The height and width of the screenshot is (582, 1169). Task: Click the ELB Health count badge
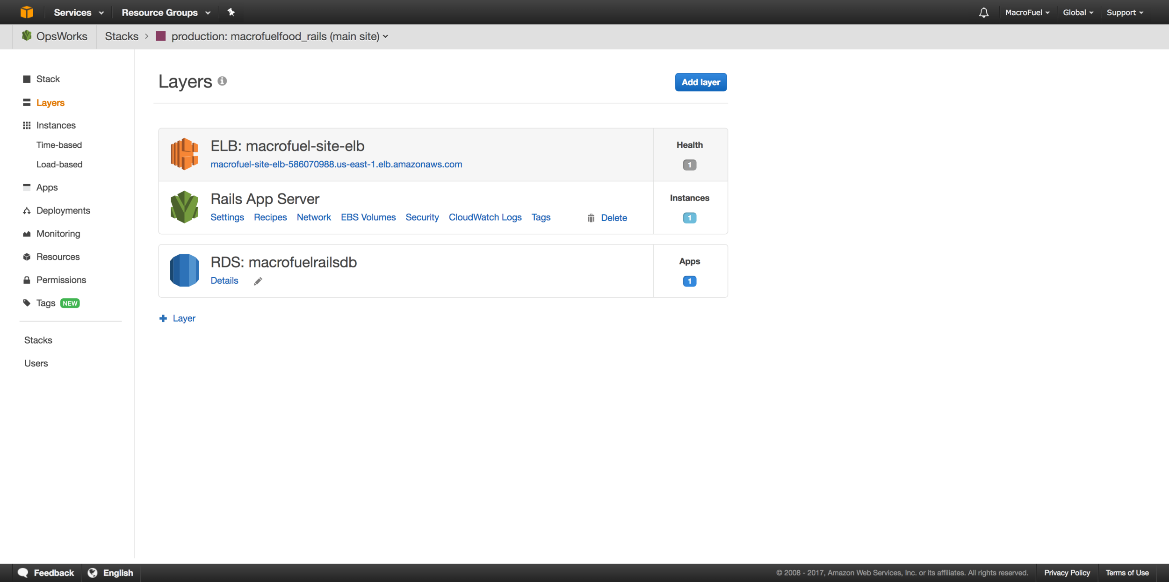click(x=689, y=165)
